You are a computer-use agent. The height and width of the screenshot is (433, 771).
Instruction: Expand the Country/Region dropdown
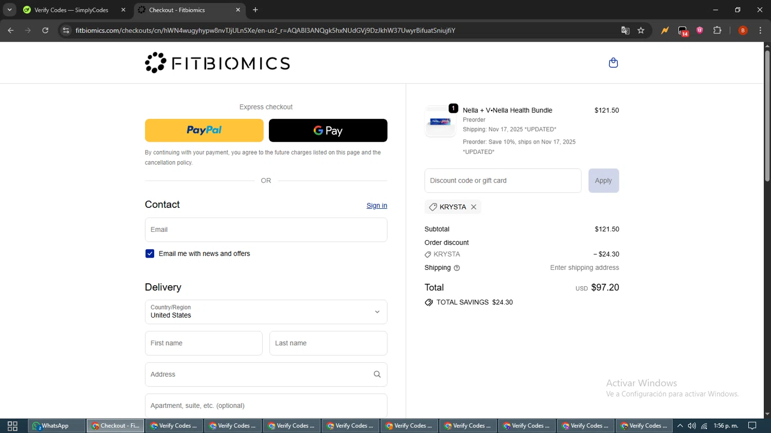[x=266, y=312]
